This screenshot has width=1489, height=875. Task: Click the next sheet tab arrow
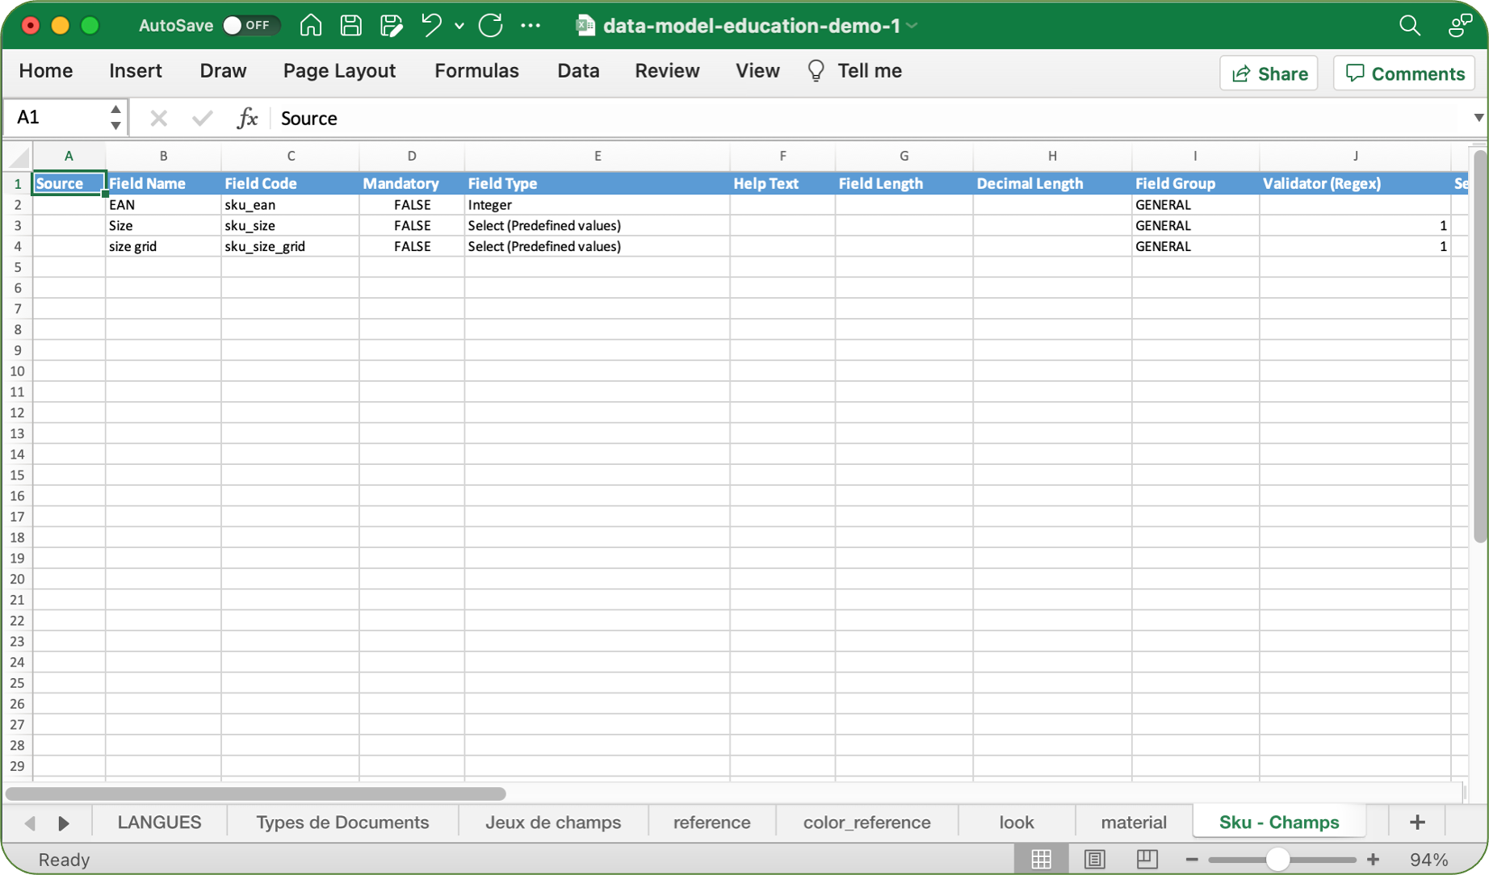pyautogui.click(x=63, y=823)
